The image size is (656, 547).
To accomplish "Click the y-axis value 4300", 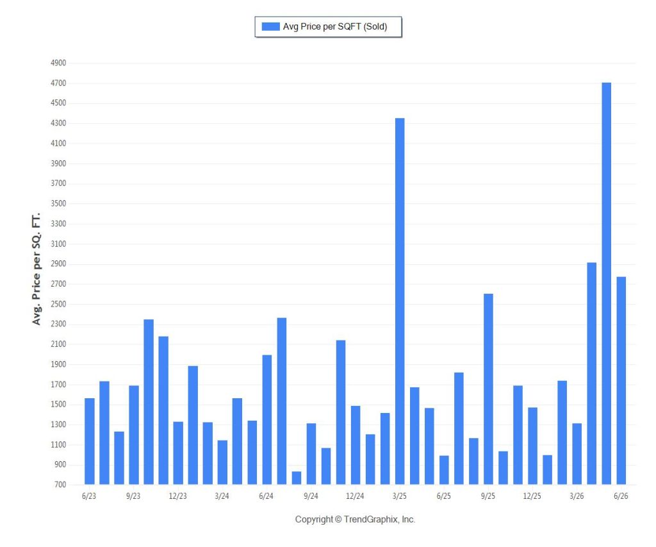I will coord(58,123).
